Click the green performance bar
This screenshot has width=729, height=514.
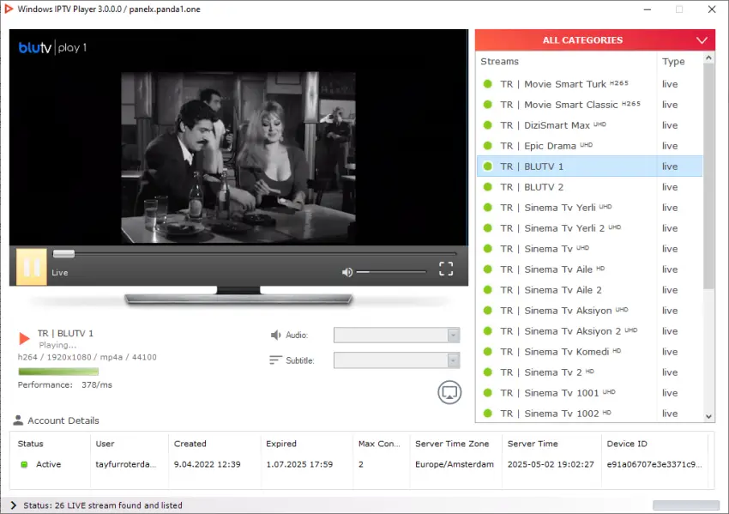(58, 372)
